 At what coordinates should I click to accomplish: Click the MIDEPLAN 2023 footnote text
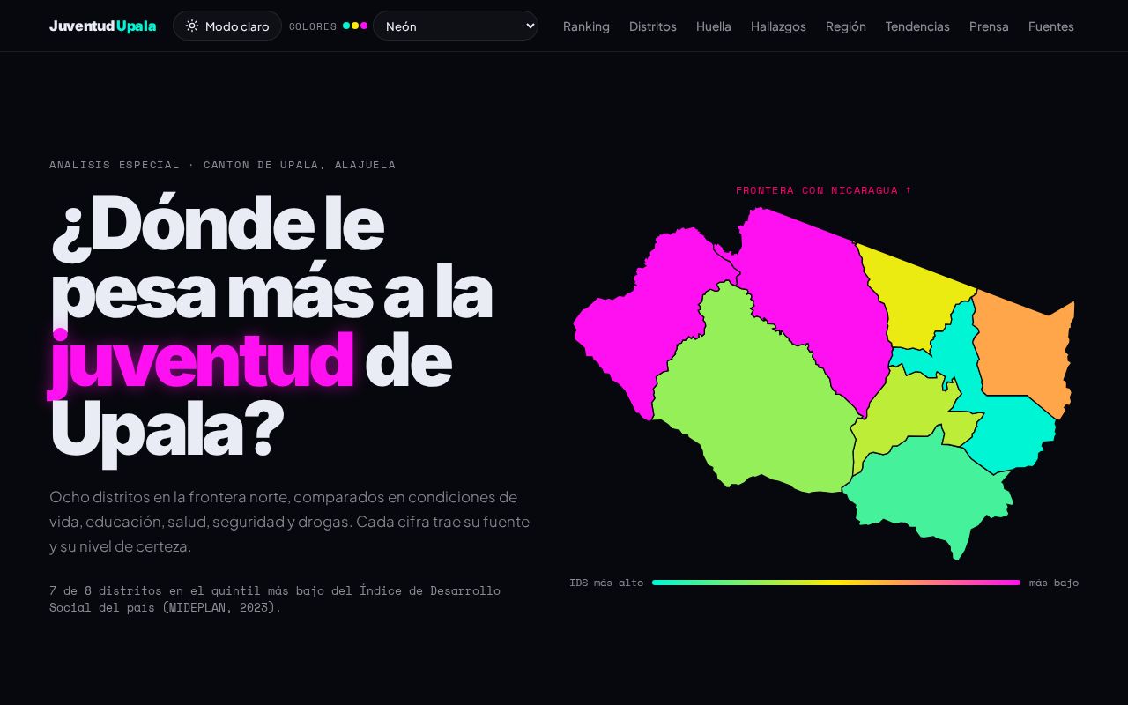[275, 598]
